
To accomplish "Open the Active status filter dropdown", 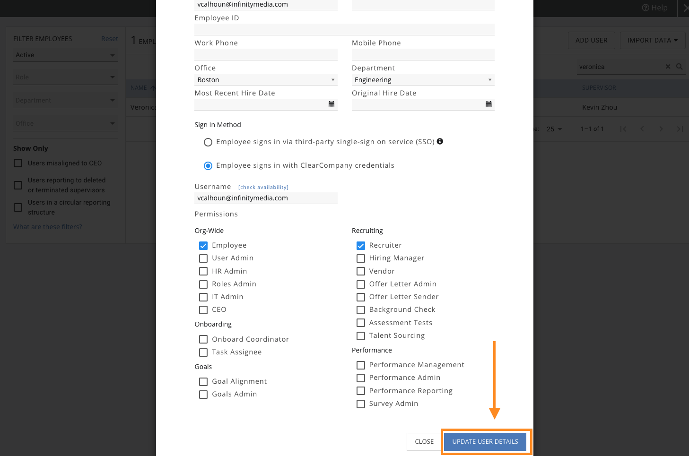I will tap(65, 55).
